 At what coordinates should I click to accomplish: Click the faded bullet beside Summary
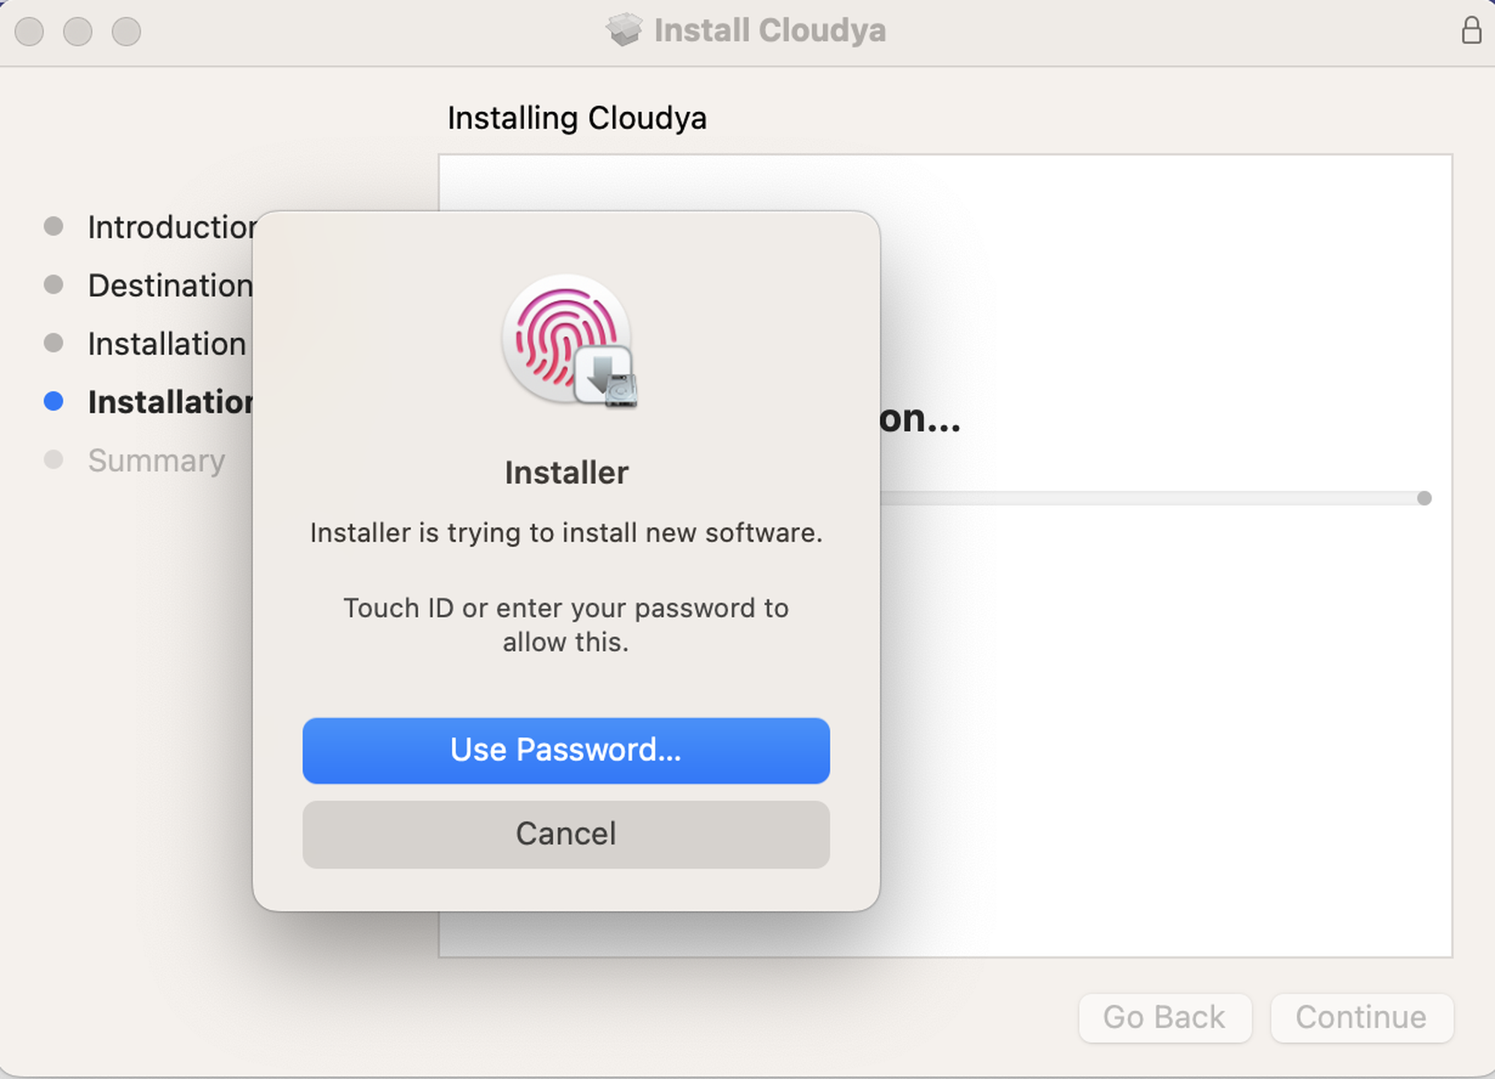pyautogui.click(x=53, y=460)
